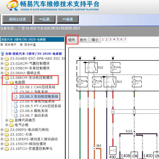Screen dimensions: 159x159
Task: Click the 菜单折叠 collapse-all icon
Action: (21, 44)
